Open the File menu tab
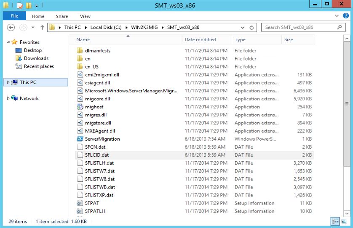353x228 pixels. pos(14,16)
